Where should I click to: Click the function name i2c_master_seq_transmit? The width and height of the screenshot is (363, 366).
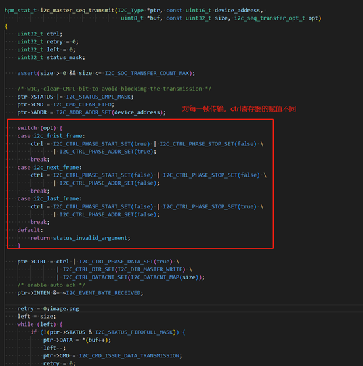77,11
